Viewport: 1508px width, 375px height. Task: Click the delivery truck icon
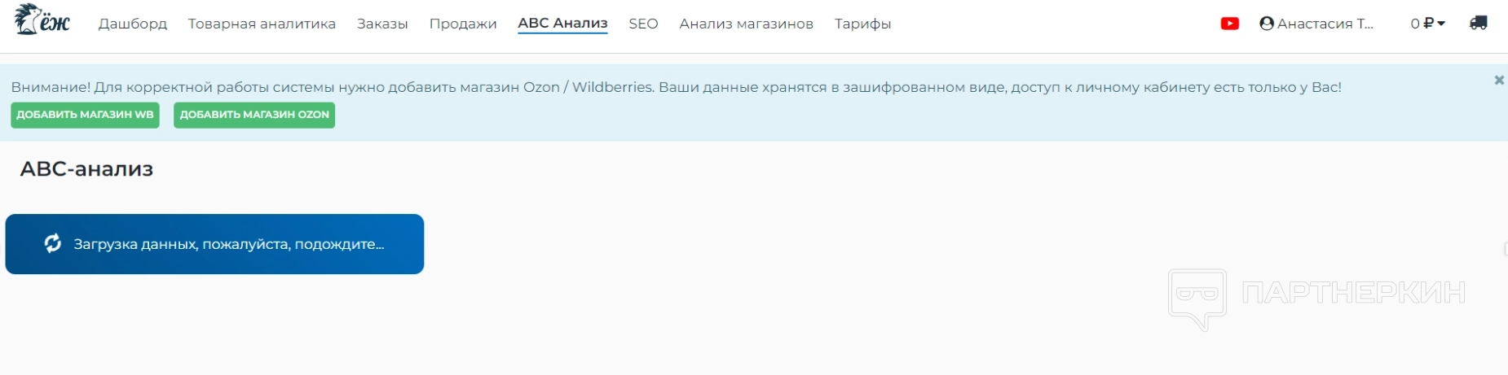point(1479,23)
